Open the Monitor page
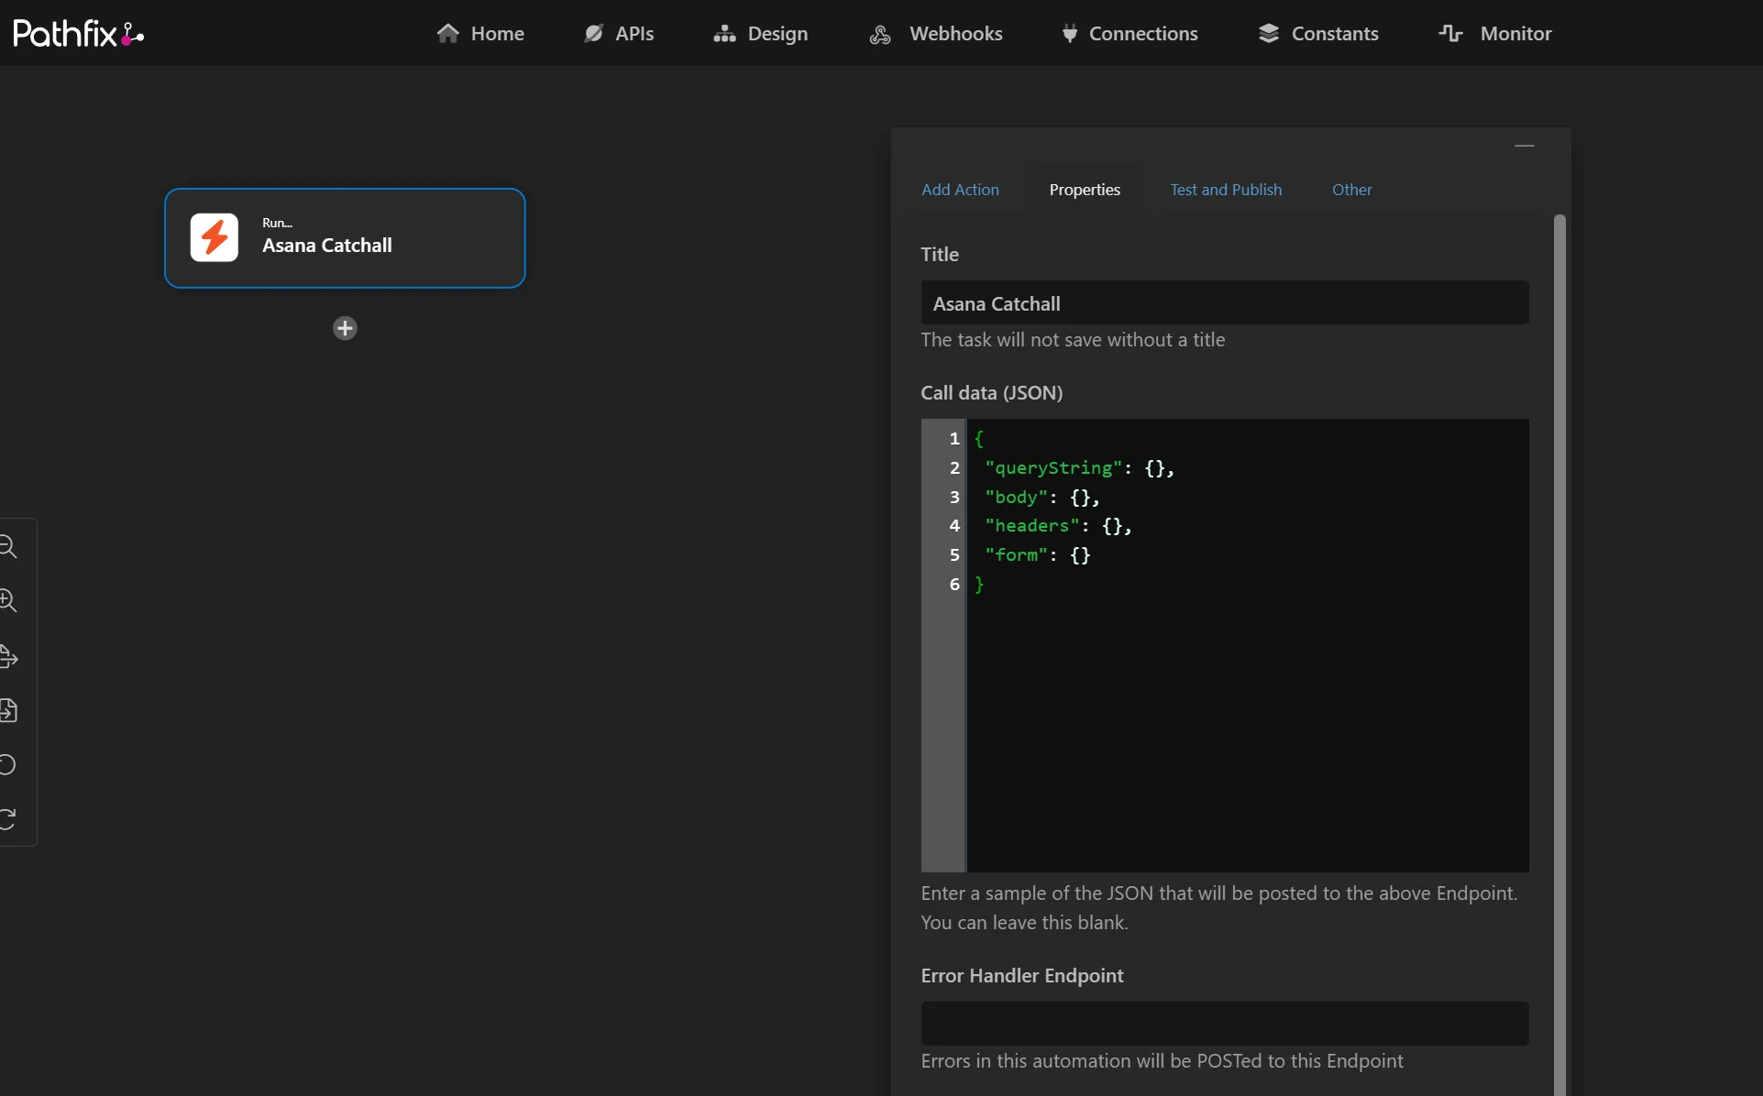 1495,34
